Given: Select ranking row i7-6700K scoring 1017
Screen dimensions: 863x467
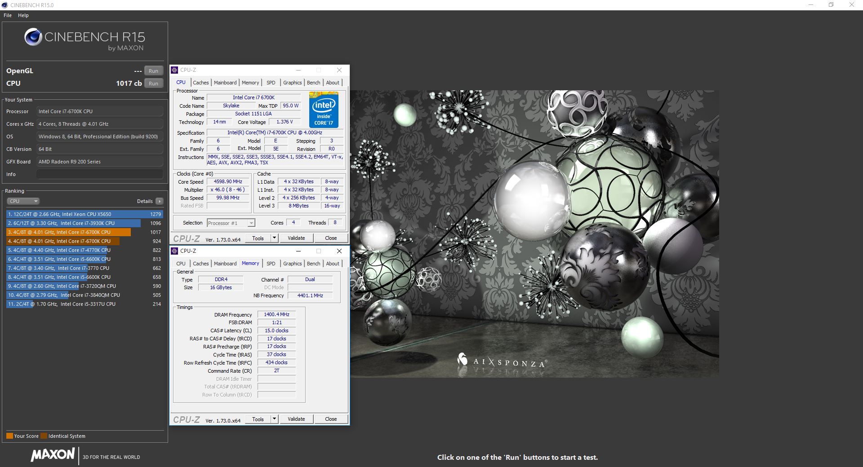Looking at the screenshot, I should coord(85,232).
